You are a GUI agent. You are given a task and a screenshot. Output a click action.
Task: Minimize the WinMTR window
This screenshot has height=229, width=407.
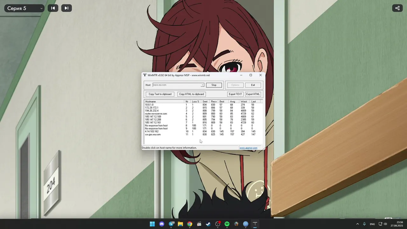241,75
